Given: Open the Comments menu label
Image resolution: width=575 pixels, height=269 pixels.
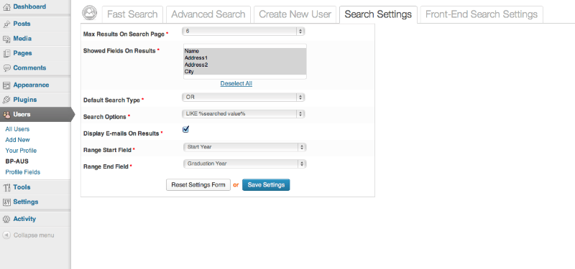Looking at the screenshot, I should point(29,67).
